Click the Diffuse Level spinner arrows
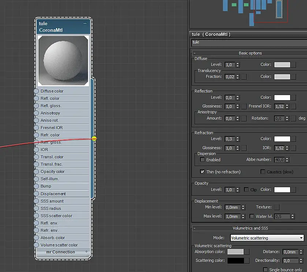 [238, 65]
